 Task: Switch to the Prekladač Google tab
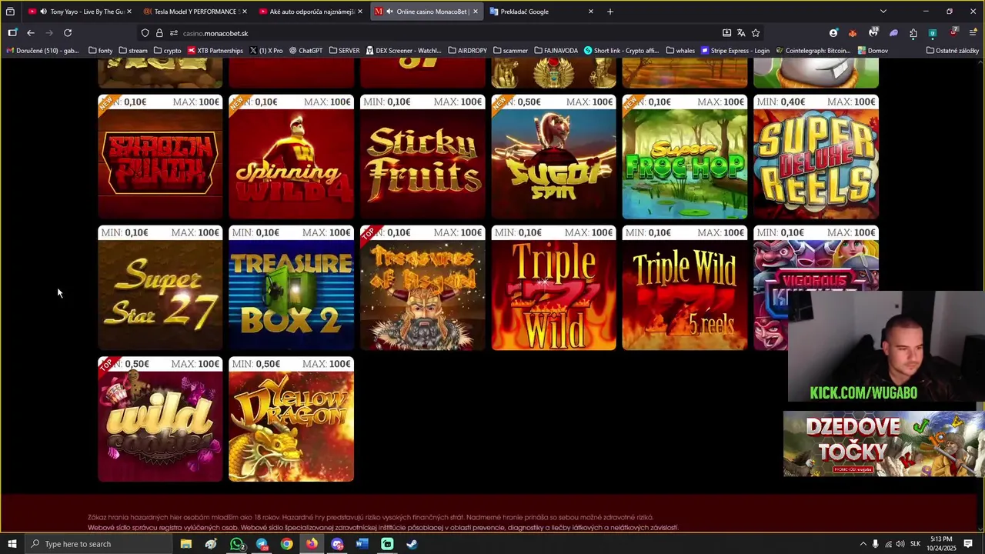pos(542,12)
